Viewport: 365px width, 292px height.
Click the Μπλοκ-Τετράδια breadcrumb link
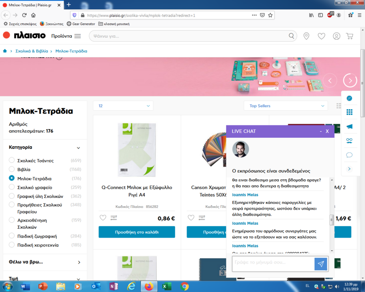pos(71,51)
